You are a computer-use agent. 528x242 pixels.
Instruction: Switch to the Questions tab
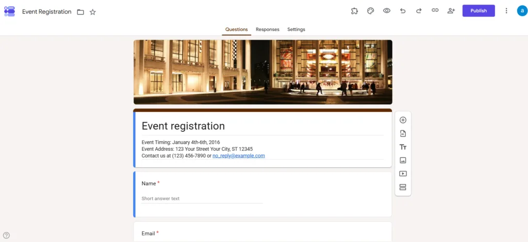[236, 29]
